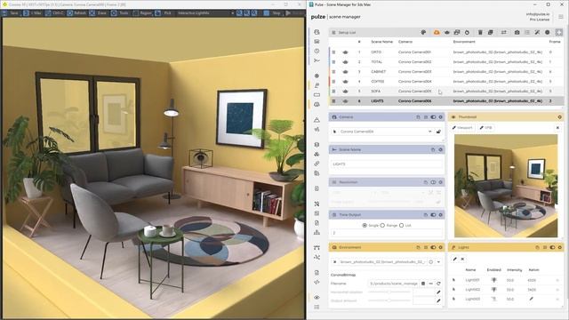
Task: Click the Stop render button in VFB
Action: tap(272, 13)
